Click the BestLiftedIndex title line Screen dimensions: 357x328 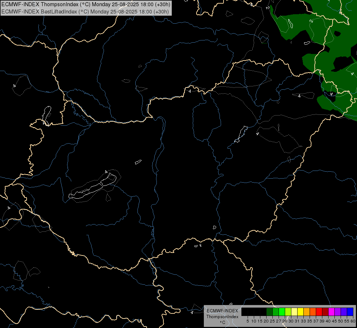(x=85, y=12)
